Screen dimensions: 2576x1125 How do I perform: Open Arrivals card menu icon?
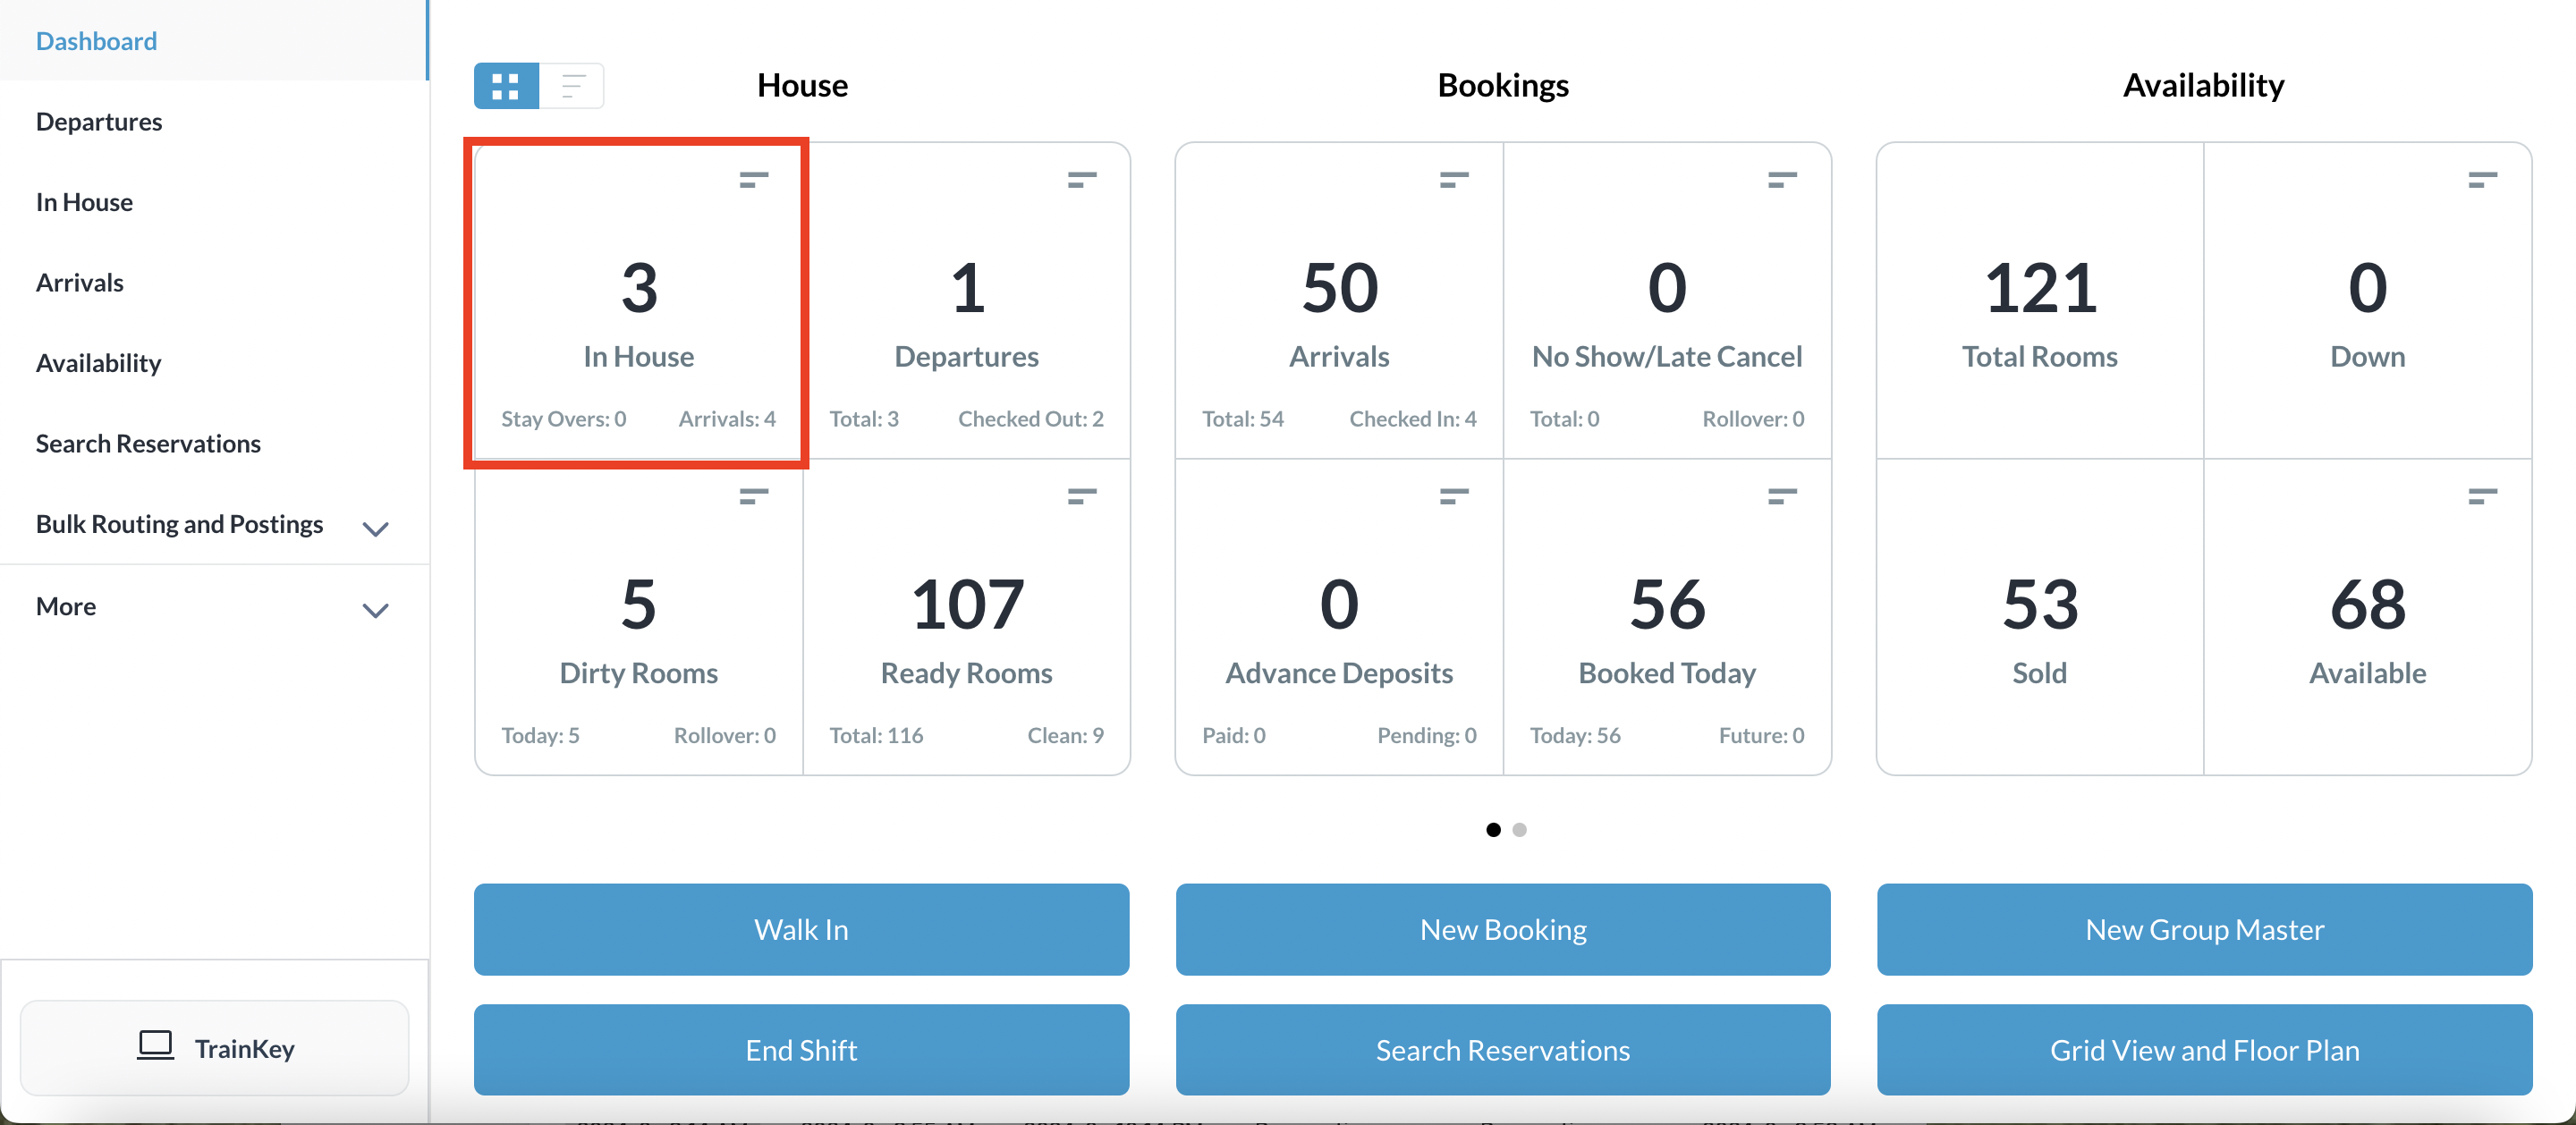pyautogui.click(x=1453, y=180)
